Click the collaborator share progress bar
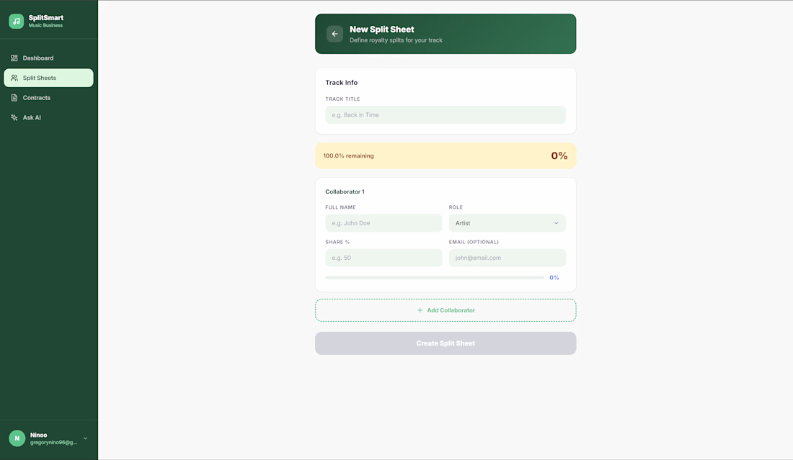Screen dimensions: 793x460 point(435,278)
